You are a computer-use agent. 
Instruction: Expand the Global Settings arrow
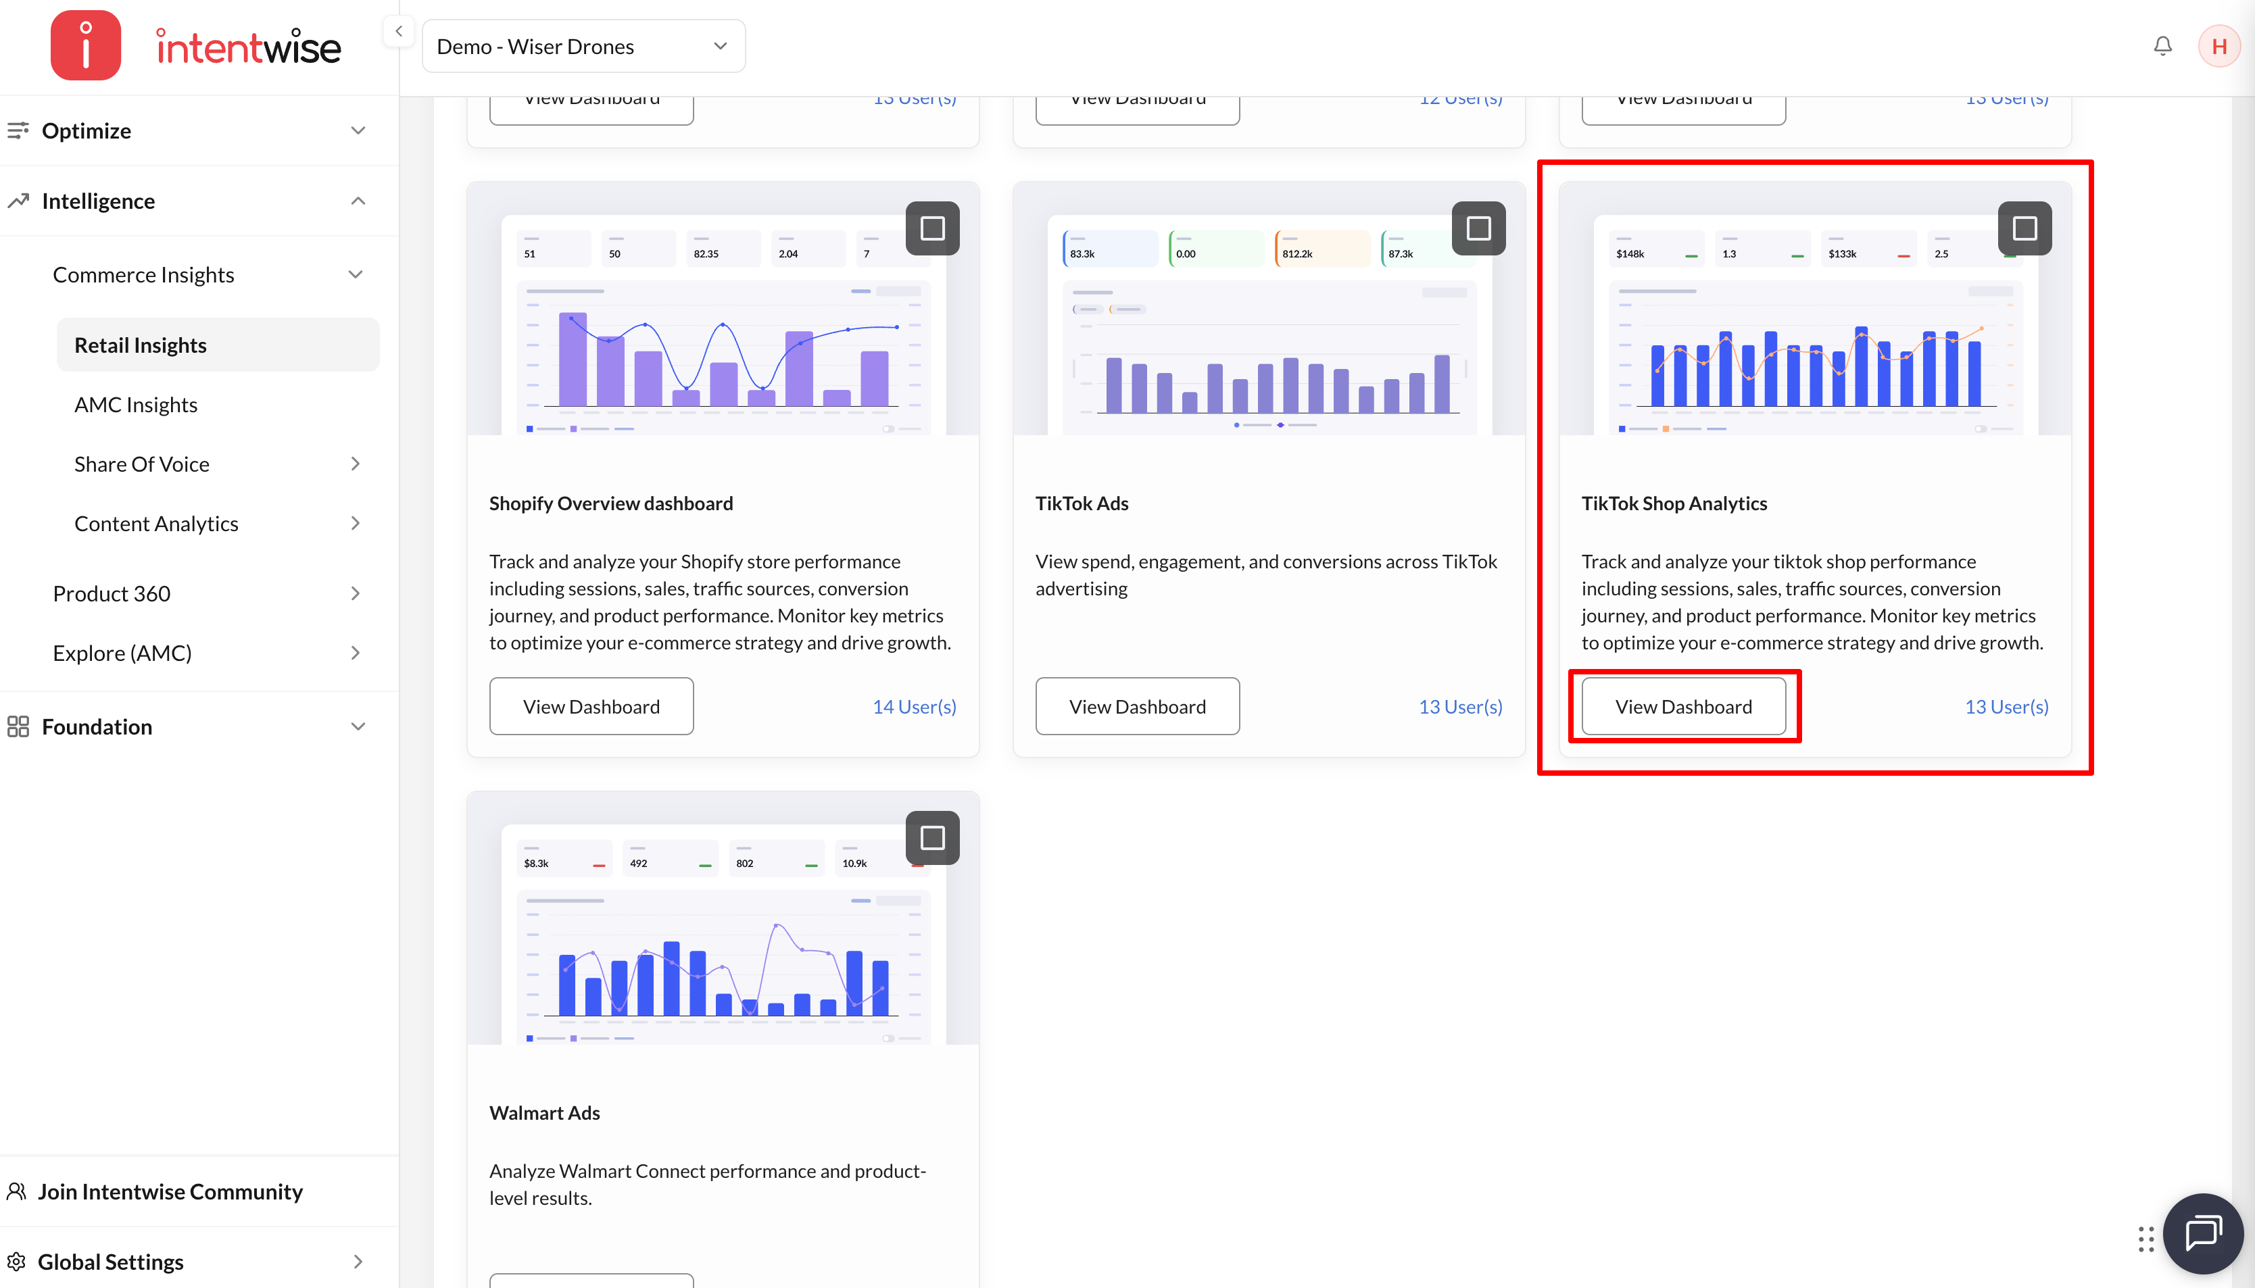click(x=358, y=1262)
